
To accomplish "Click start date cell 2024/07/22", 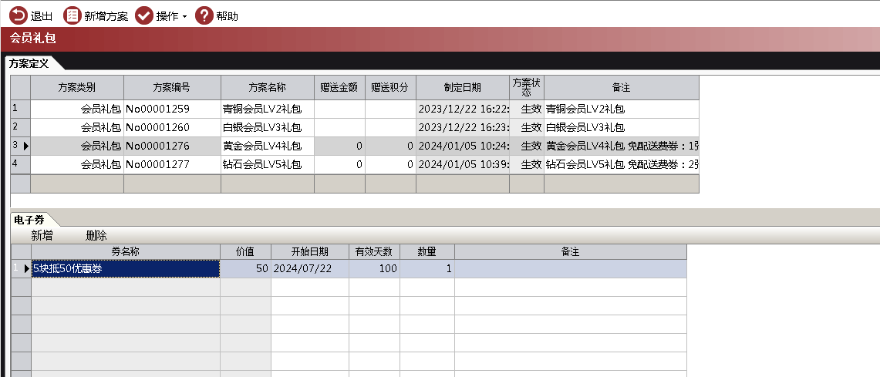I will click(x=310, y=269).
